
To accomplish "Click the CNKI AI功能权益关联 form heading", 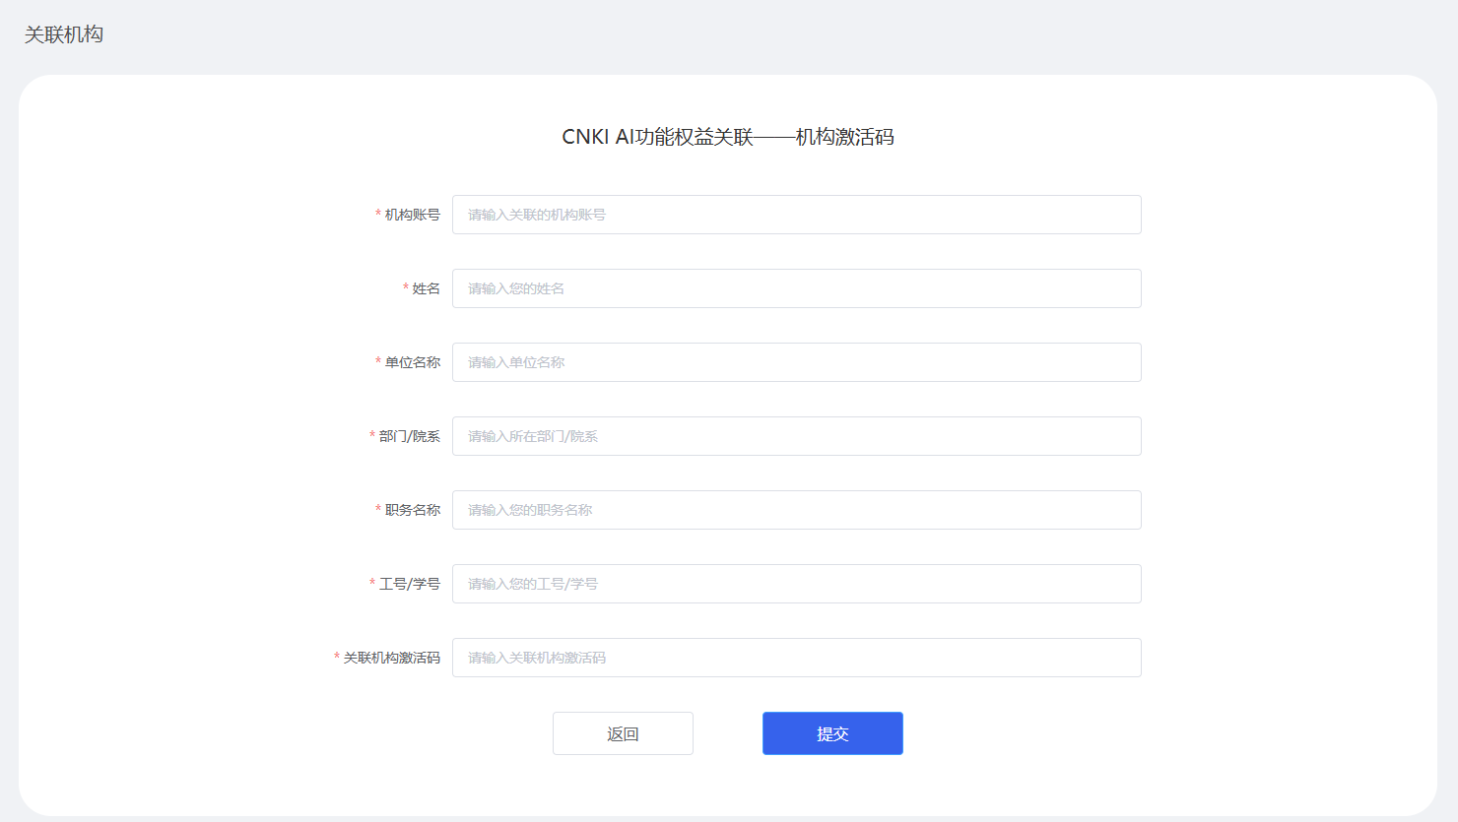I will point(728,137).
